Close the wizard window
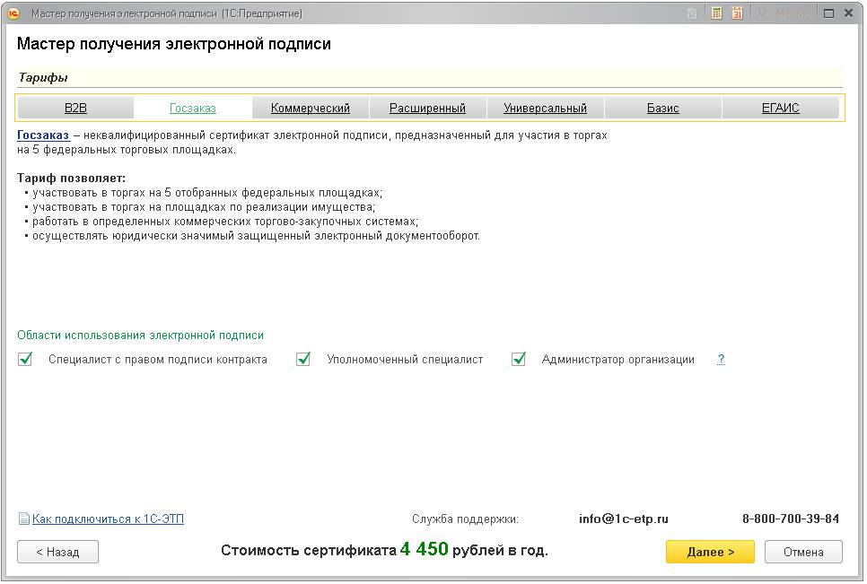 pyautogui.click(x=848, y=13)
